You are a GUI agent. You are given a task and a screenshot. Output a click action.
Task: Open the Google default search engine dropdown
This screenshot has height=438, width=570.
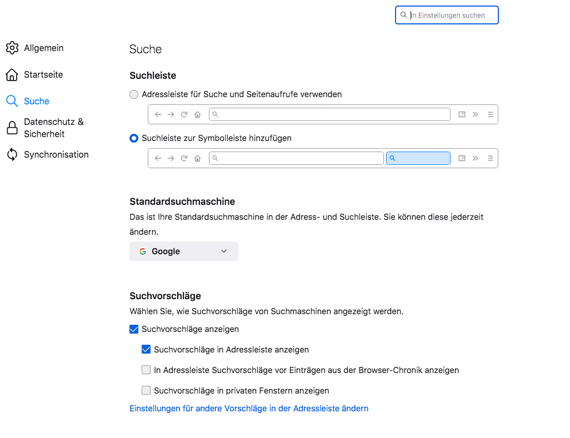pyautogui.click(x=183, y=251)
